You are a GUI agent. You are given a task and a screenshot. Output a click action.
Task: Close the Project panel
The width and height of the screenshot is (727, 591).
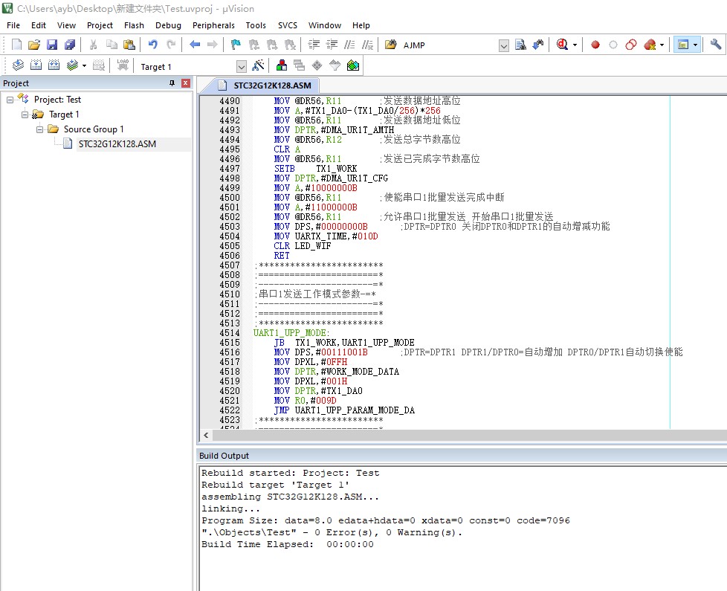coord(185,83)
